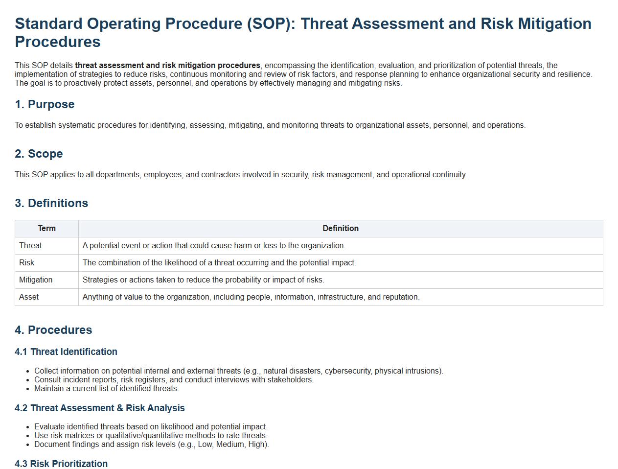618x469 pixels.
Task: Click the definition text for Asset
Action: click(x=251, y=297)
